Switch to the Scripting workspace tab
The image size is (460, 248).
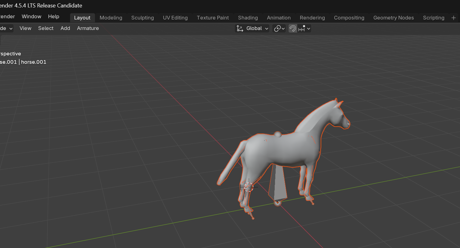pos(433,18)
